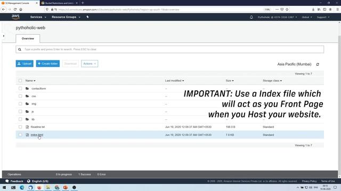Screen dimensions: 341x191
Task: Open the contactform folder link
Action: click(39, 89)
